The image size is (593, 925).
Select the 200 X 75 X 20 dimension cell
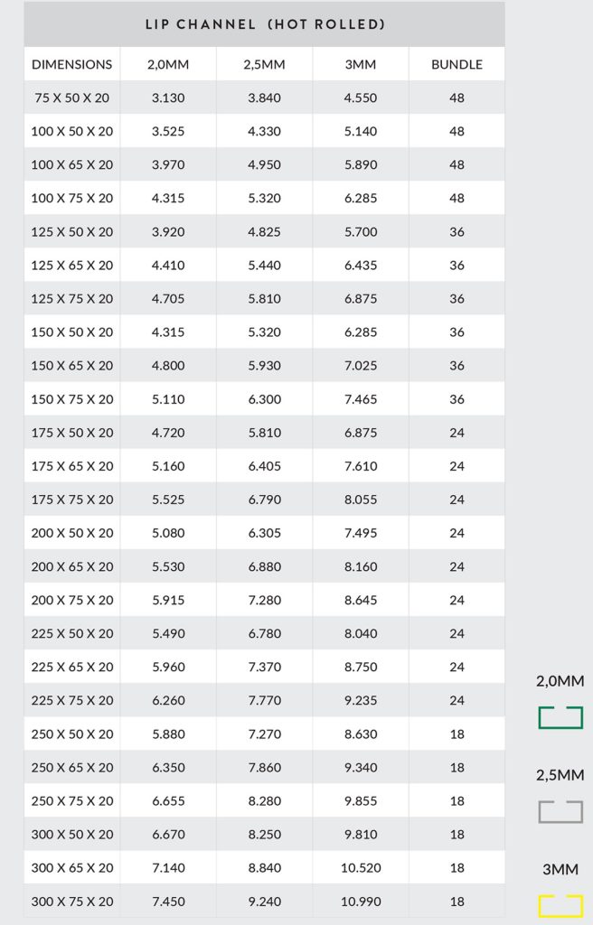point(72,600)
